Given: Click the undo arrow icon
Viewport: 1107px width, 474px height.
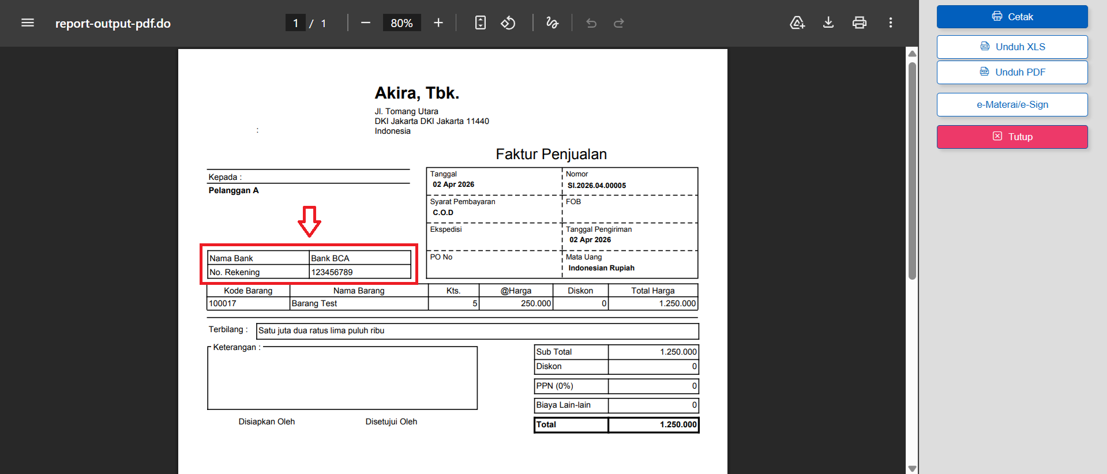Looking at the screenshot, I should click(591, 23).
